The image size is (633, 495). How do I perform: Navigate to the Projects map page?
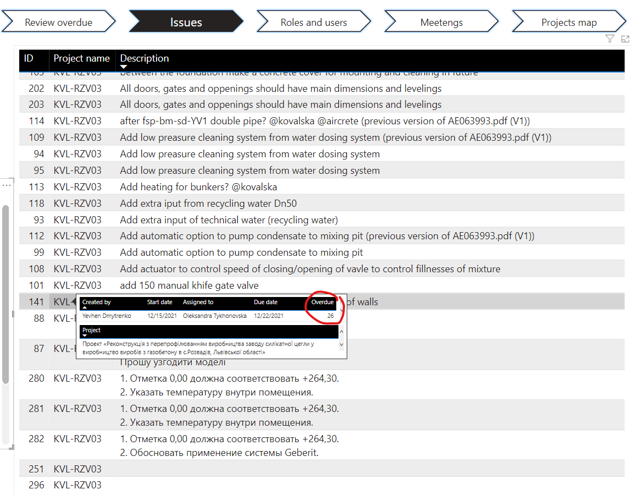point(569,21)
